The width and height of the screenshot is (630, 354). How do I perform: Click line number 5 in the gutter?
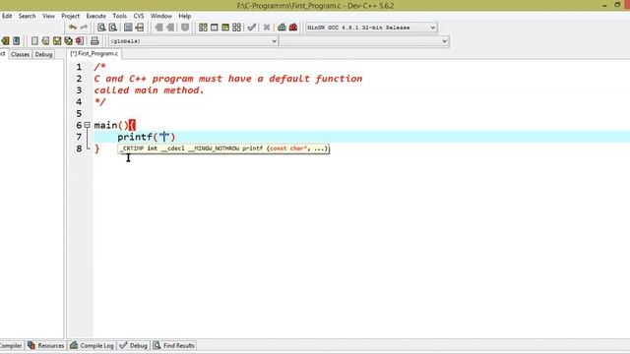coord(79,114)
